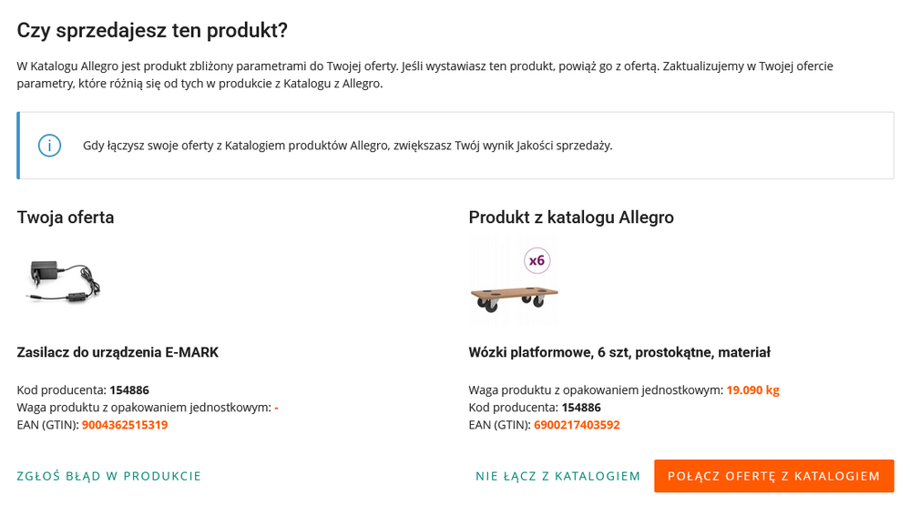Click 'Wózki platformowe, 6 szt' product title
Image resolution: width=910 pixels, height=505 pixels.
619,352
